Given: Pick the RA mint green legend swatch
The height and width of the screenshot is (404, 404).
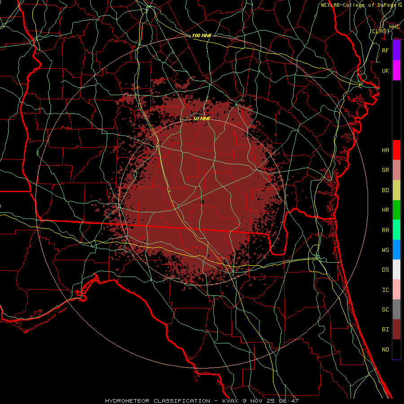Looking at the screenshot, I should click(396, 230).
